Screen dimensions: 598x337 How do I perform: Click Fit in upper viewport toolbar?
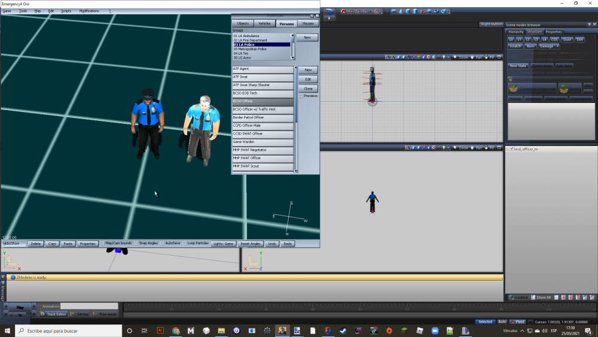coord(489,57)
